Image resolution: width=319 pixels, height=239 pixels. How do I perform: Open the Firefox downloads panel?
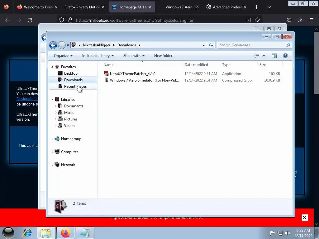tap(300, 20)
